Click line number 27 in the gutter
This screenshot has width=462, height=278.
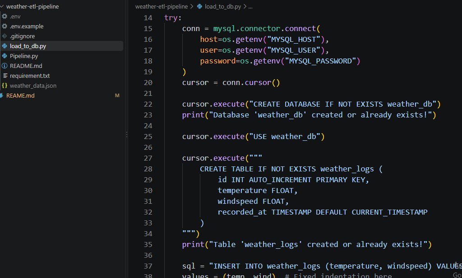148,158
